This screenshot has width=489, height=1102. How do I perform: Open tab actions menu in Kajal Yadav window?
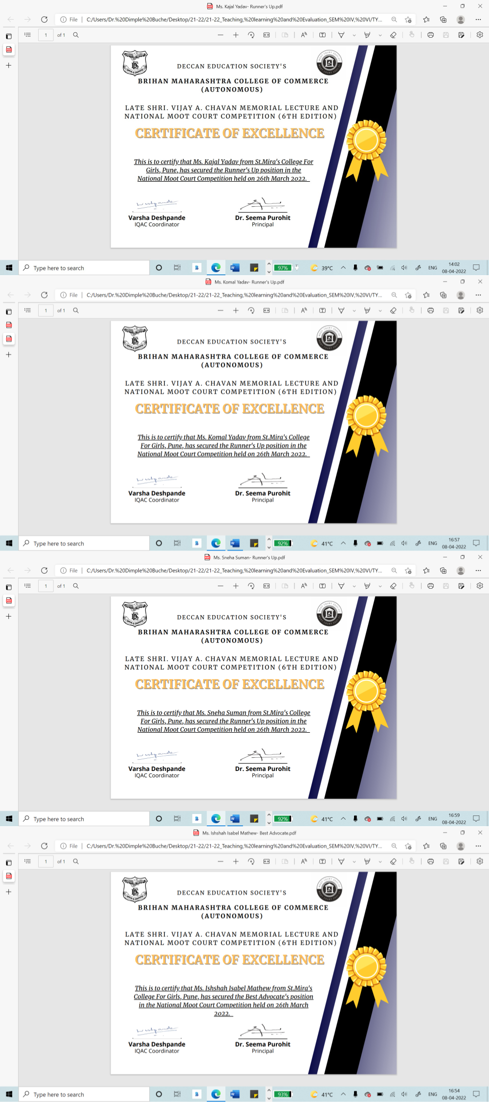click(x=8, y=36)
